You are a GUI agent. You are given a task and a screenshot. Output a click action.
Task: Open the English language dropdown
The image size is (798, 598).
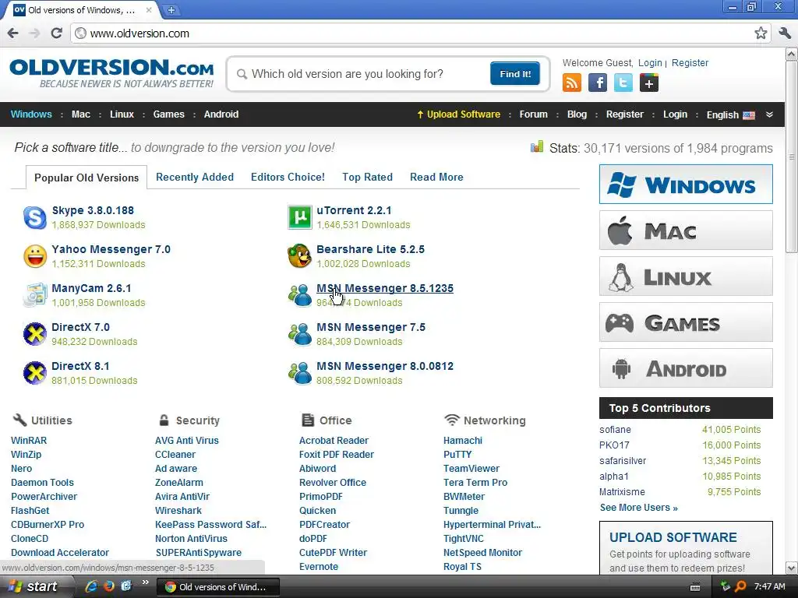(730, 115)
